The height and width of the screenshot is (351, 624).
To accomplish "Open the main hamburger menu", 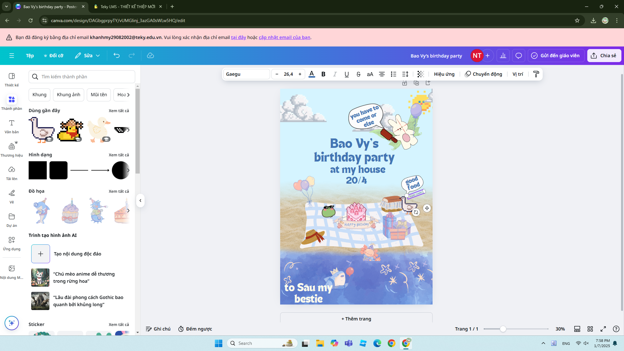I will (12, 56).
